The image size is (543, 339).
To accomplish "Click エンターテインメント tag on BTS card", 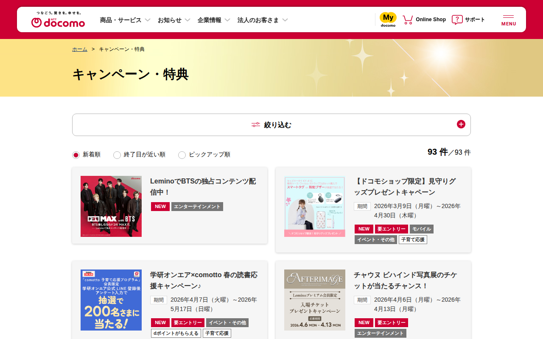I will coord(197,207).
